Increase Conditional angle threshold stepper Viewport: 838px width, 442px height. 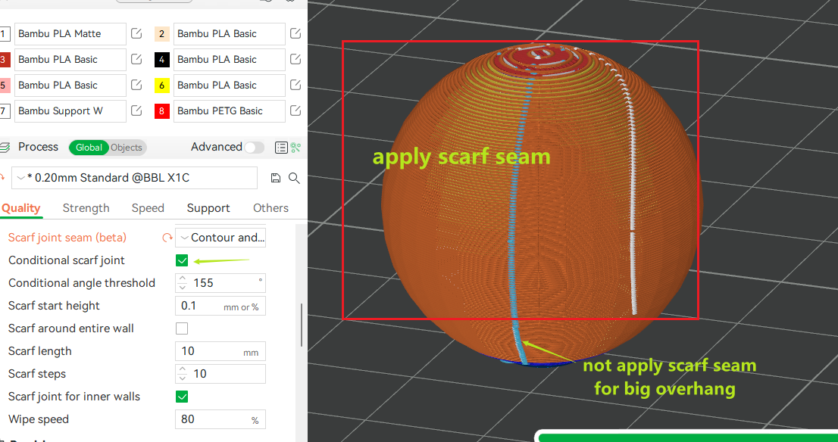coord(183,279)
